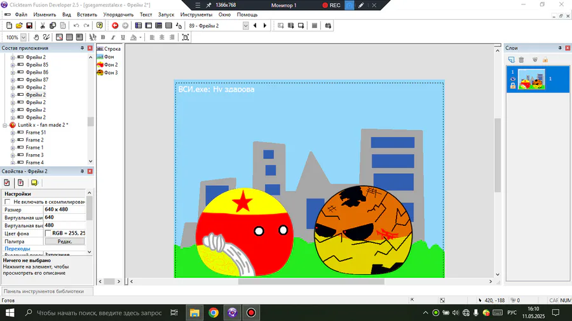Open Chrome from the taskbar

click(x=214, y=313)
